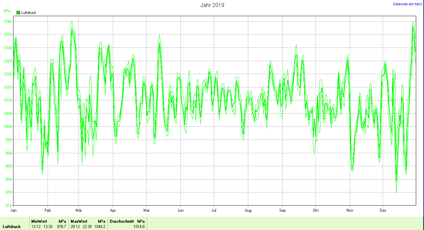Click the 1014 value on pressure axis
The image size is (424, 230).
tap(8, 100)
